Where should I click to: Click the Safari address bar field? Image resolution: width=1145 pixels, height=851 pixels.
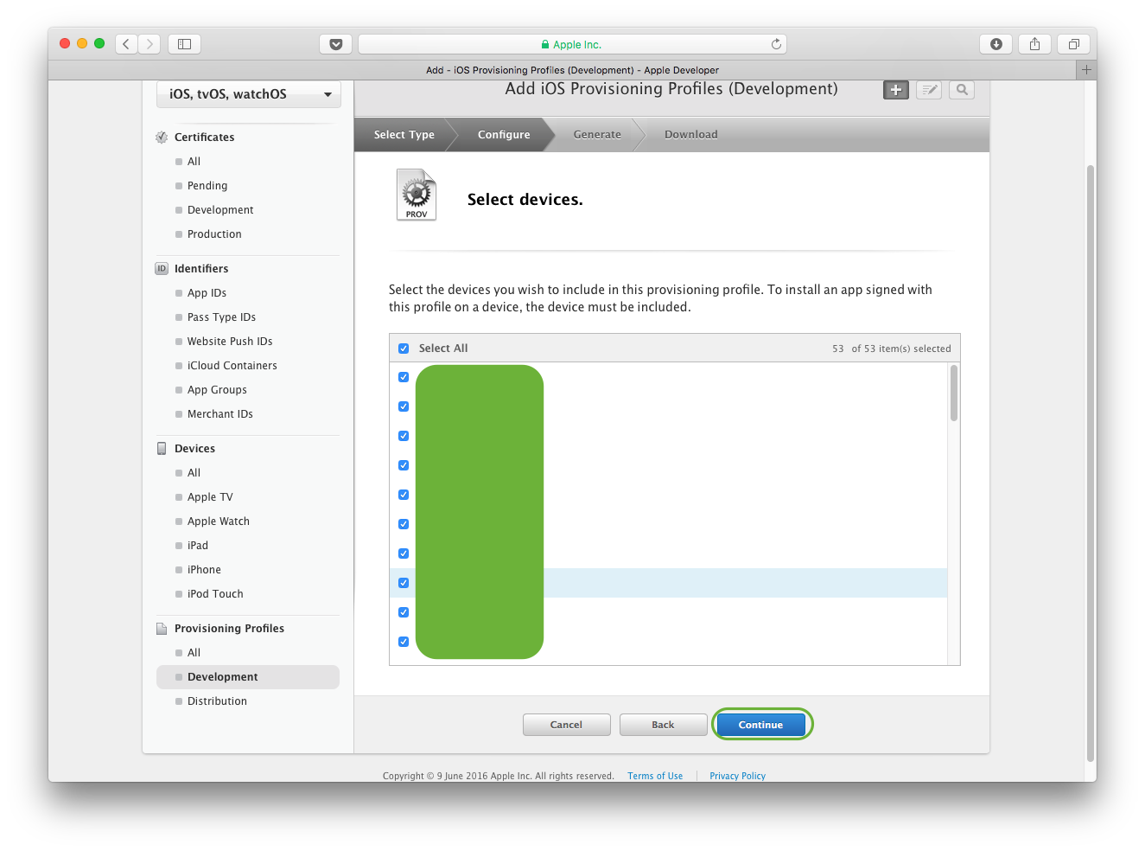572,44
